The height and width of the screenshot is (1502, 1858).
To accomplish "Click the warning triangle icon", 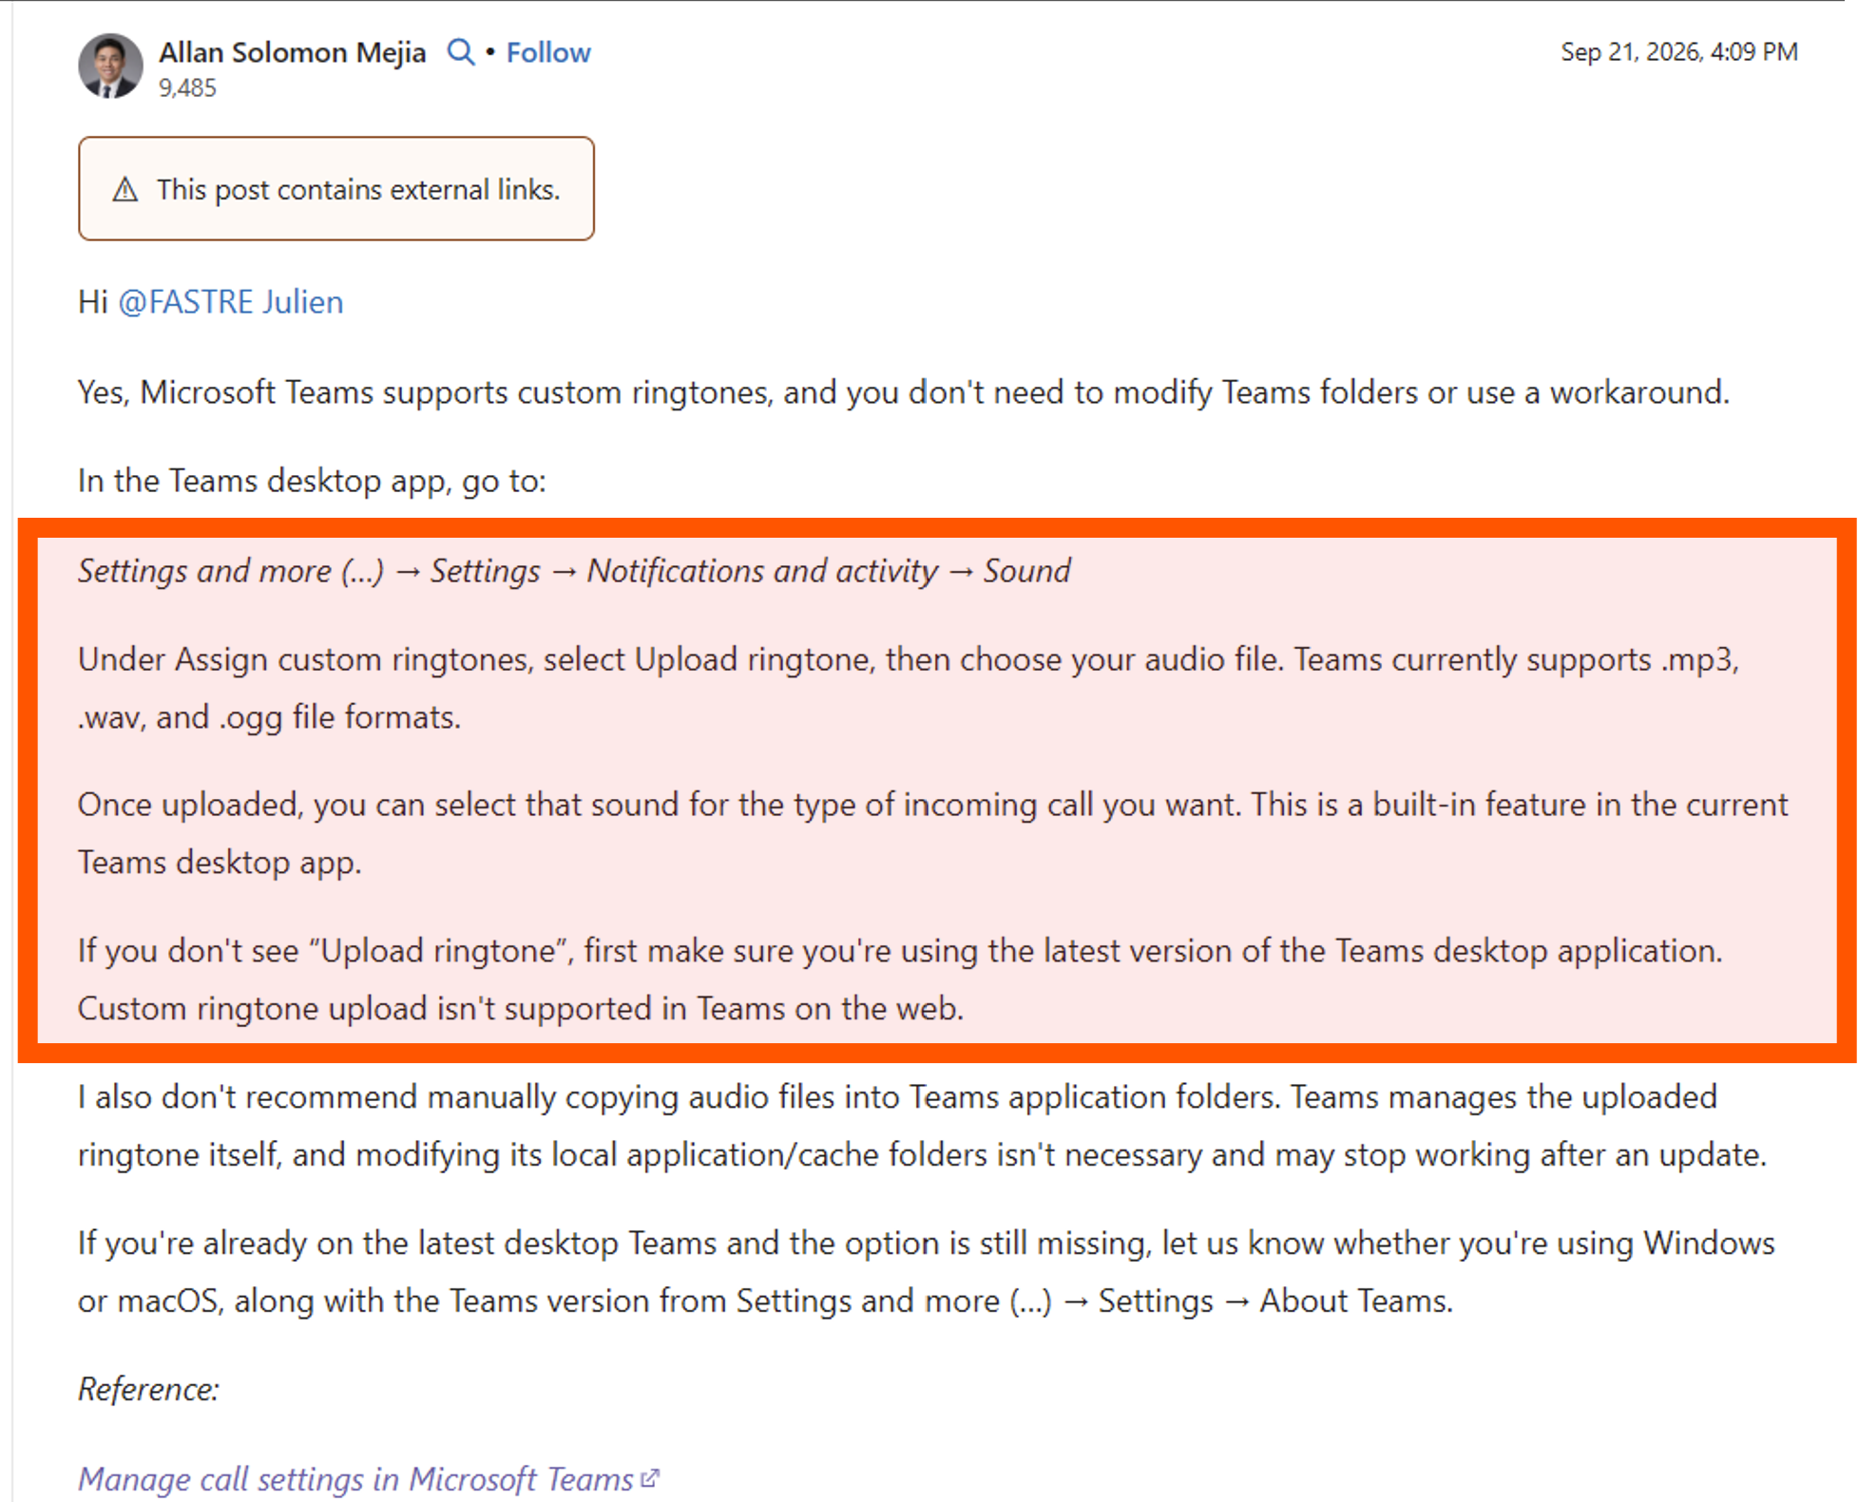I will pos(125,190).
